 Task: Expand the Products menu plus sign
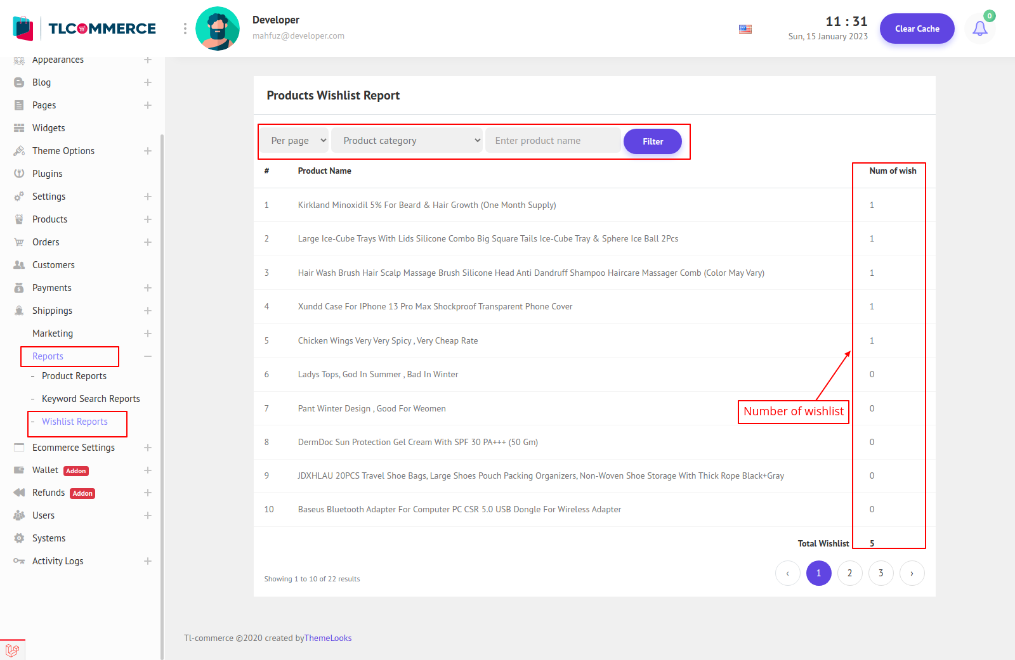[x=148, y=219]
